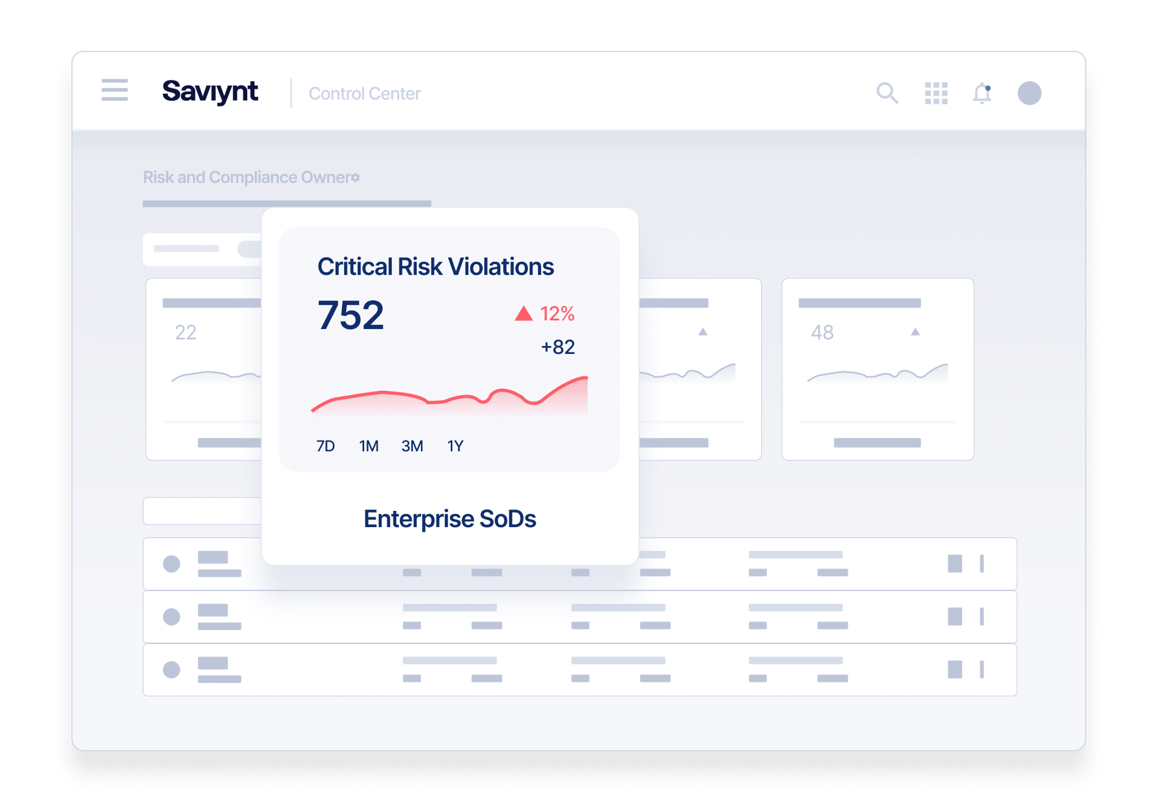Switch chart range to 7D
Viewport: 1158px width, 801px height.
[x=325, y=446]
